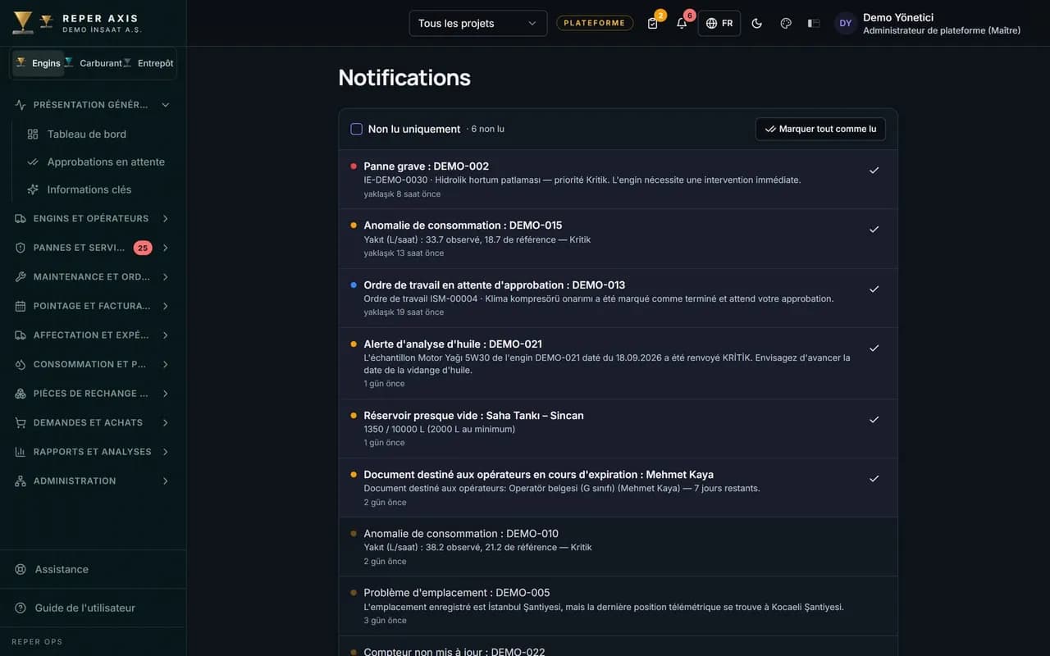Screen dimensions: 1050x656
Task: Collapse the Présentation générale section
Action: pyautogui.click(x=93, y=105)
